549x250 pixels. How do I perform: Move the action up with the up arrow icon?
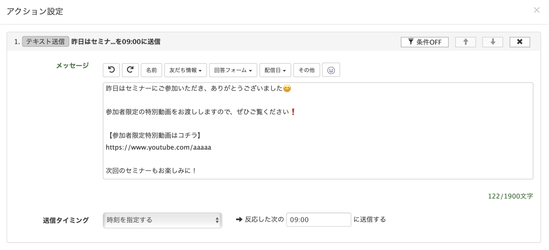click(x=465, y=42)
